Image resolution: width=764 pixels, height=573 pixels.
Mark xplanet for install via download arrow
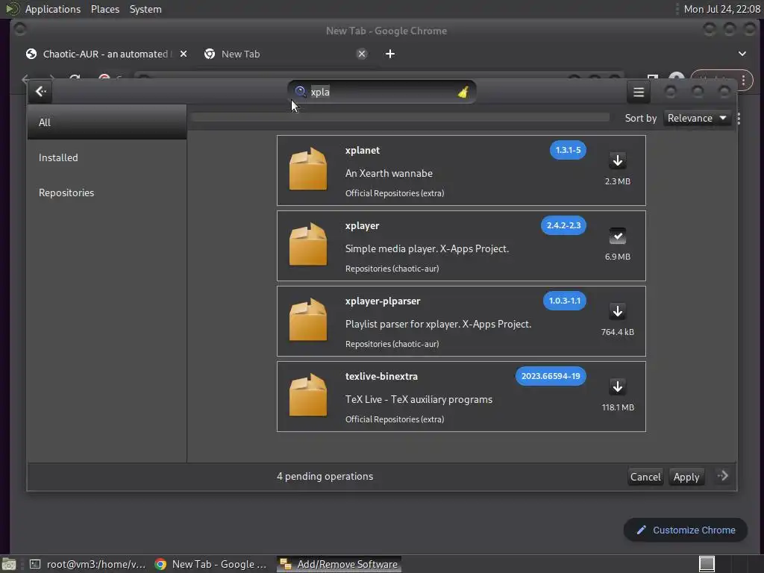pos(617,160)
